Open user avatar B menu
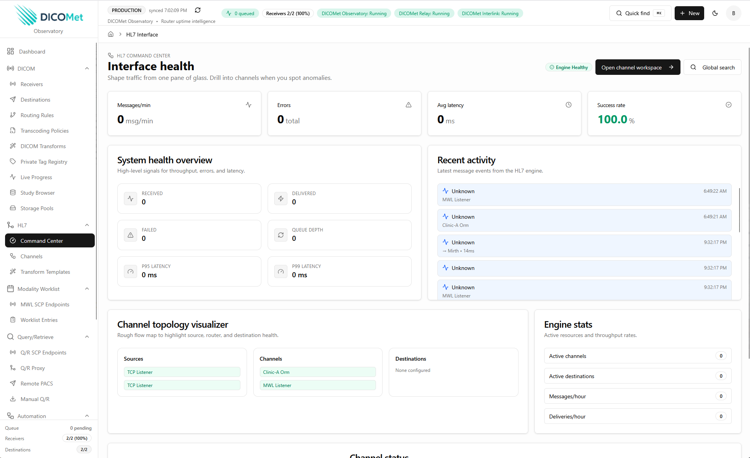 (x=733, y=13)
